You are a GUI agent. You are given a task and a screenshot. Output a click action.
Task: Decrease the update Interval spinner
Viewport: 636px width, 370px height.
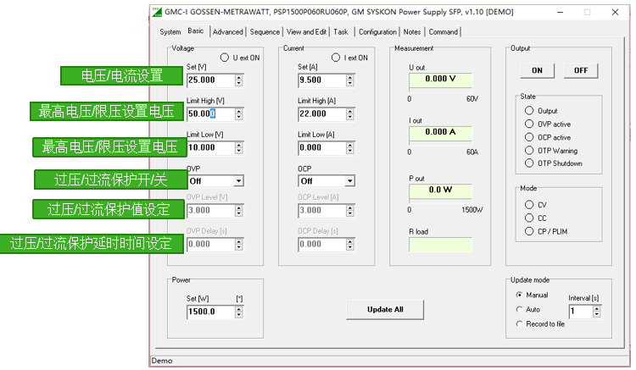click(596, 315)
